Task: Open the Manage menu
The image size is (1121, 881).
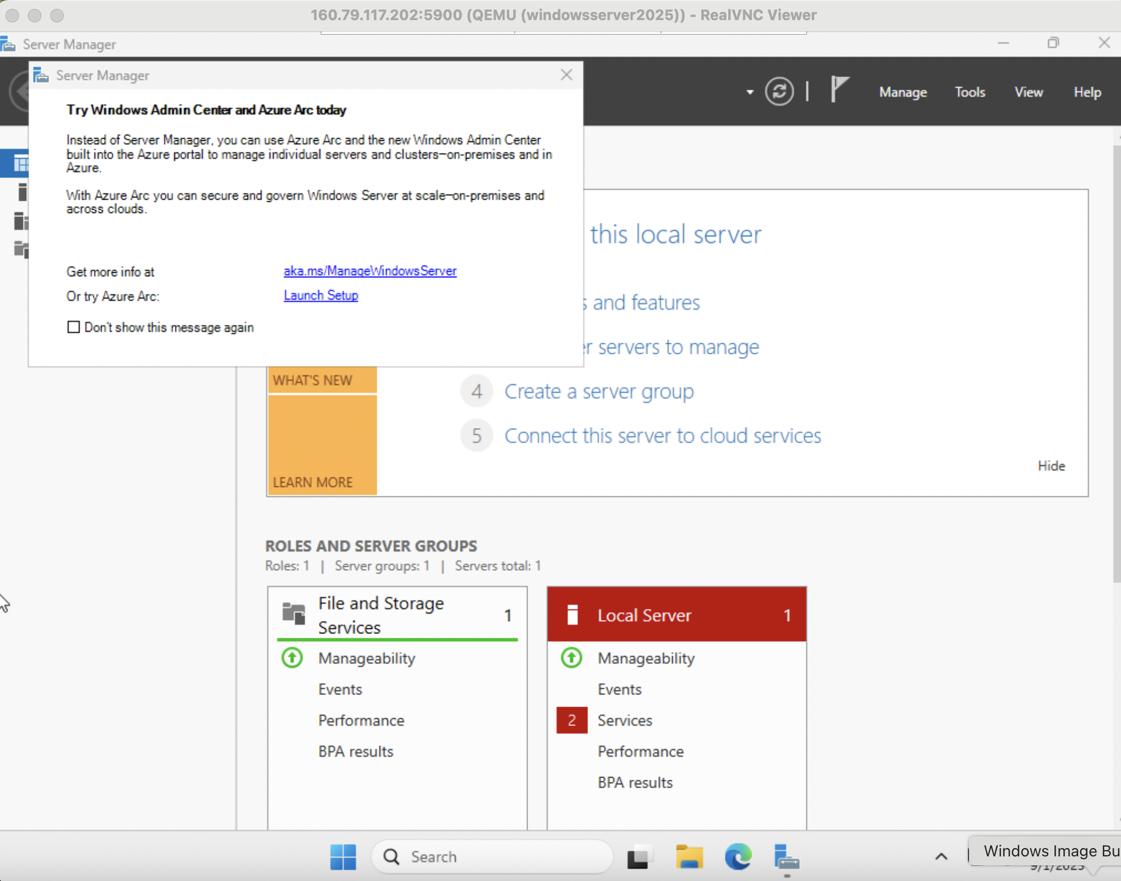Action: [x=902, y=92]
